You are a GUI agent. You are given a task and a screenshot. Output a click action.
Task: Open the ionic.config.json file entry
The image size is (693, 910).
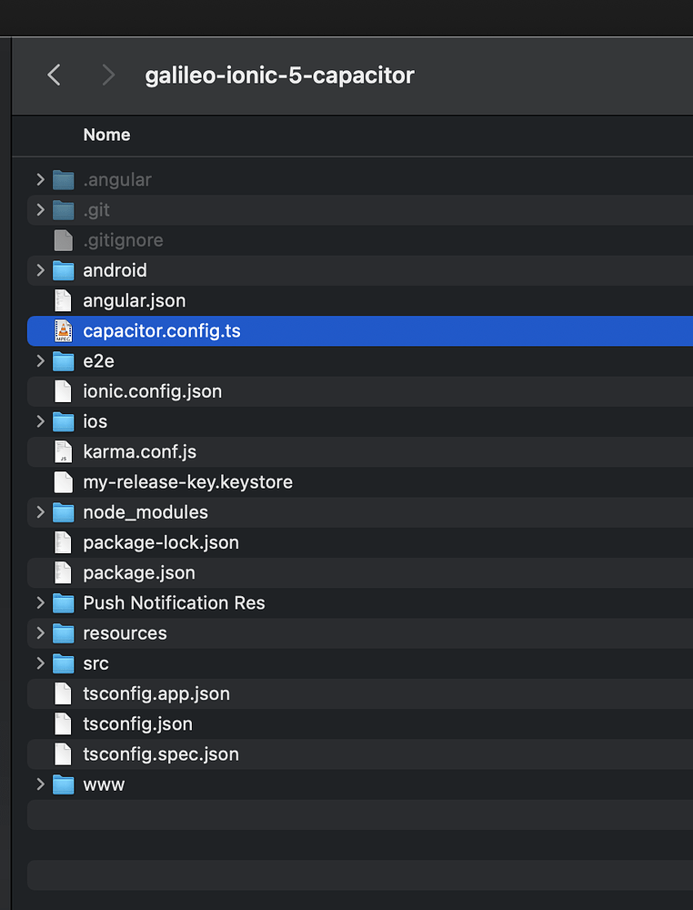click(152, 391)
